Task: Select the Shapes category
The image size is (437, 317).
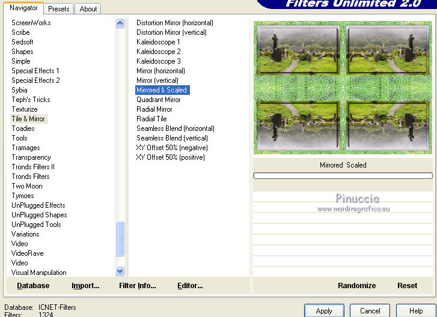Action: pos(22,52)
